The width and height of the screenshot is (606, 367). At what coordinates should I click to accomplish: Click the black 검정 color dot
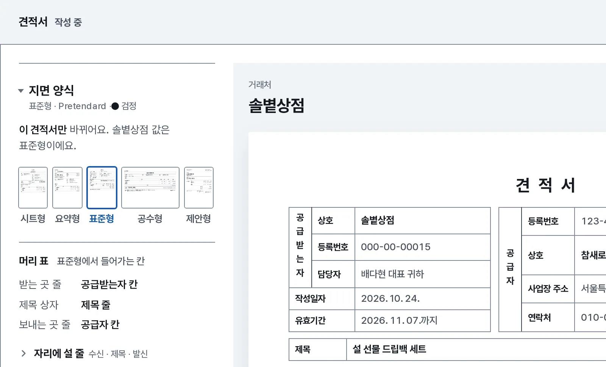(115, 106)
